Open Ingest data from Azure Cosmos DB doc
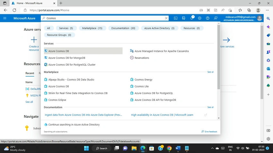 point(84,115)
